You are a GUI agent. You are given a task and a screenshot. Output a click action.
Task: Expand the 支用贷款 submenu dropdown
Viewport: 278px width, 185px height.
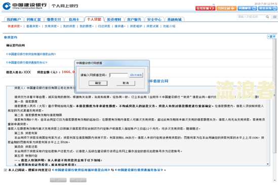pos(52,26)
